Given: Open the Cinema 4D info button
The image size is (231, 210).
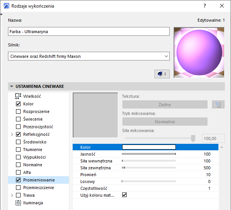Looking at the screenshot, I should point(162,74).
